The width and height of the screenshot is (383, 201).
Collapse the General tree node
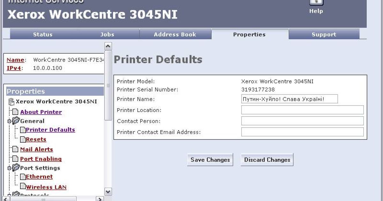click(x=9, y=121)
